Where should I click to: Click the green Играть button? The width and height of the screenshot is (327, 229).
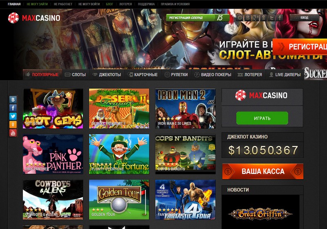pos(262,118)
